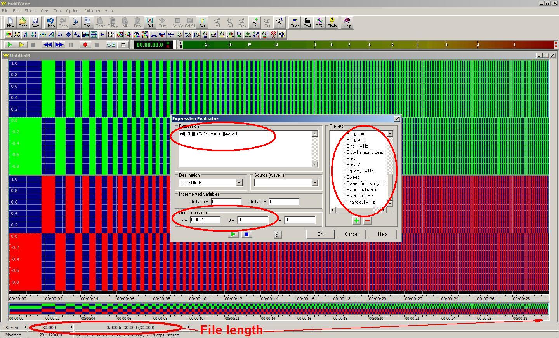Image resolution: width=559 pixels, height=338 pixels.
Task: Click the Undo toolbar button
Action: 50,23
